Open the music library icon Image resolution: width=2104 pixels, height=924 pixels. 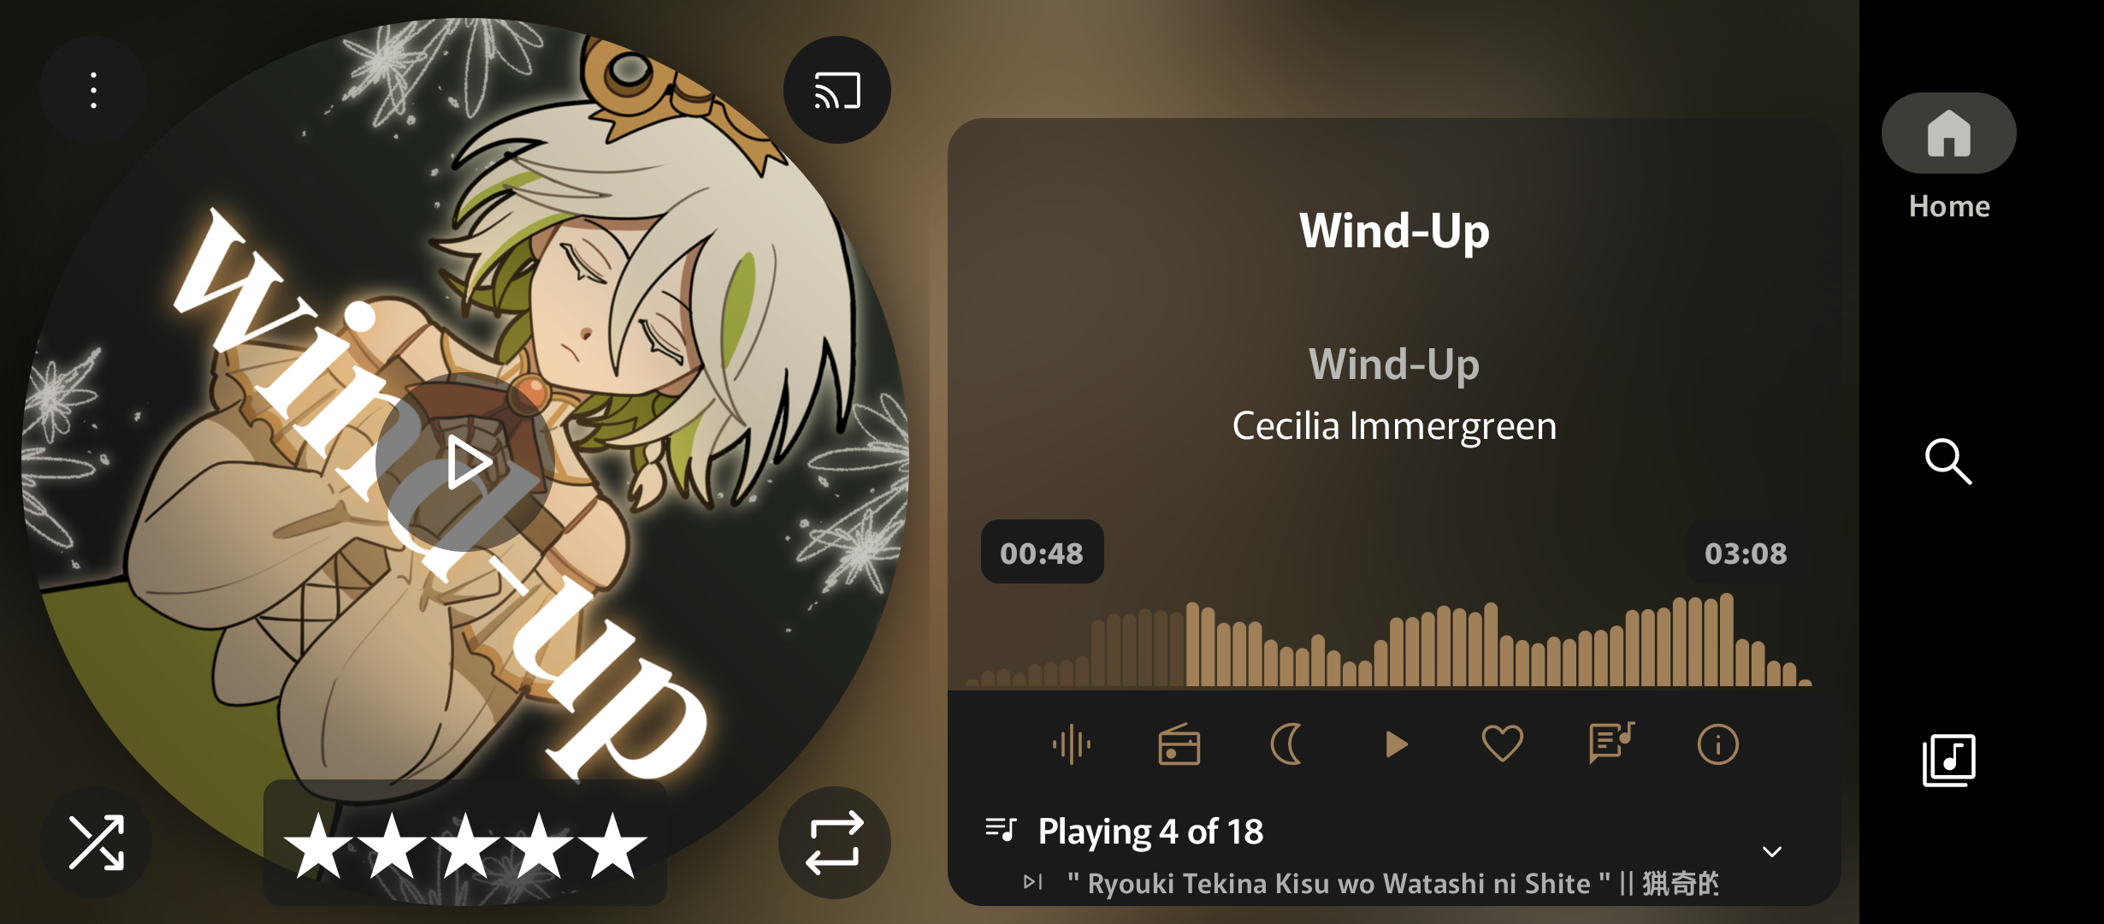tap(1948, 760)
